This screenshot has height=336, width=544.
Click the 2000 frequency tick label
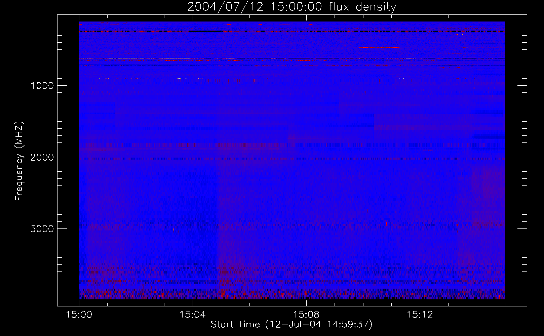42,157
